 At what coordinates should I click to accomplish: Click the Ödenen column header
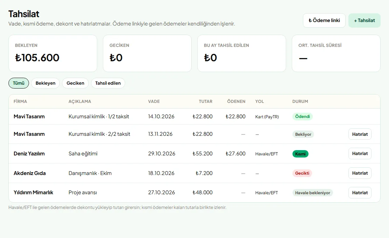click(x=236, y=101)
